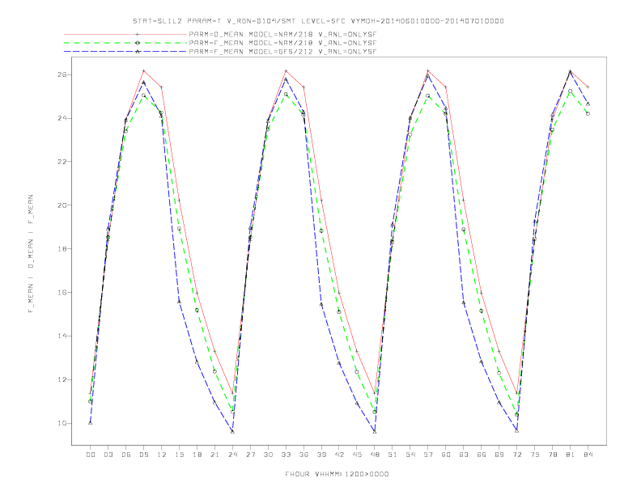The width and height of the screenshot is (641, 495).
Task: Click x-axis tick label 27
Action: (250, 455)
